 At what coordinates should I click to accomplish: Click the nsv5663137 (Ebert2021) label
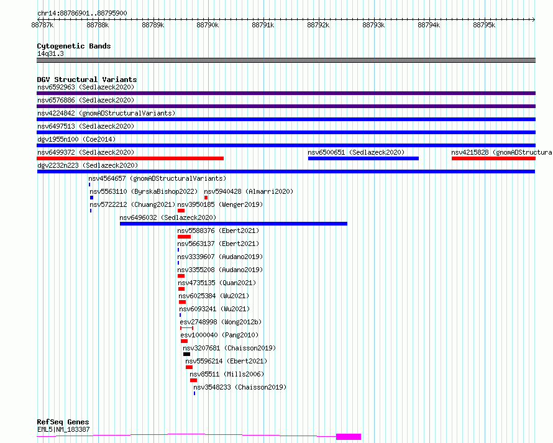[x=218, y=244]
